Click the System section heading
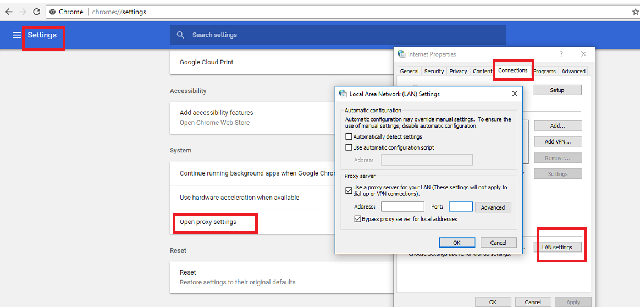This screenshot has width=640, height=307. [180, 150]
